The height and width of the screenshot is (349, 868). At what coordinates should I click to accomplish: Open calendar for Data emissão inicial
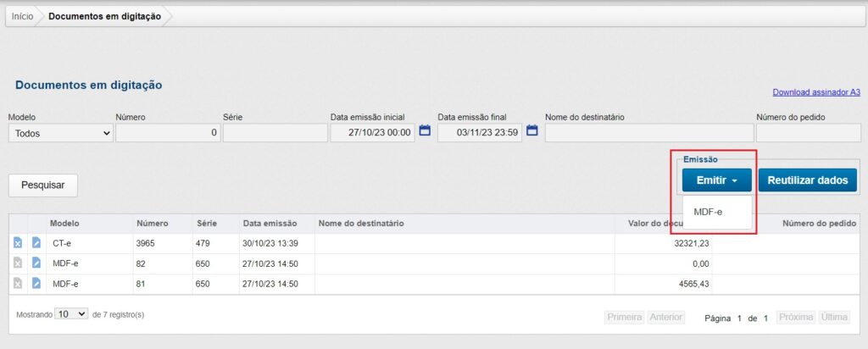pyautogui.click(x=426, y=131)
